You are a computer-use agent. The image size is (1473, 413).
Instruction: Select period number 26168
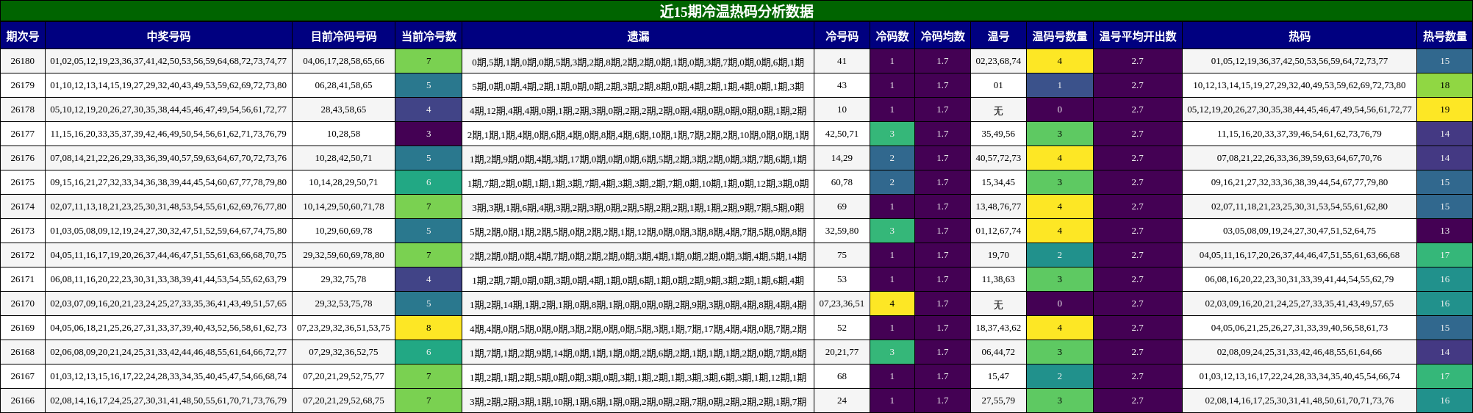pos(23,352)
